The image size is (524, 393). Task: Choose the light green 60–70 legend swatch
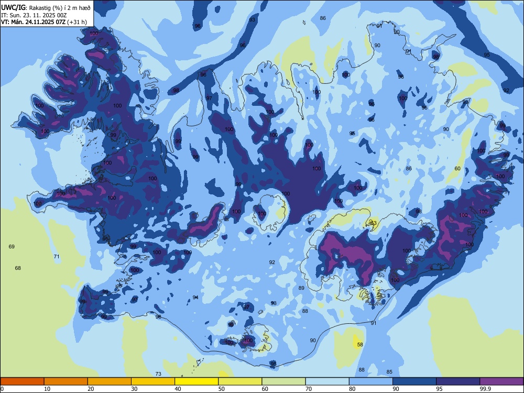(283, 381)
